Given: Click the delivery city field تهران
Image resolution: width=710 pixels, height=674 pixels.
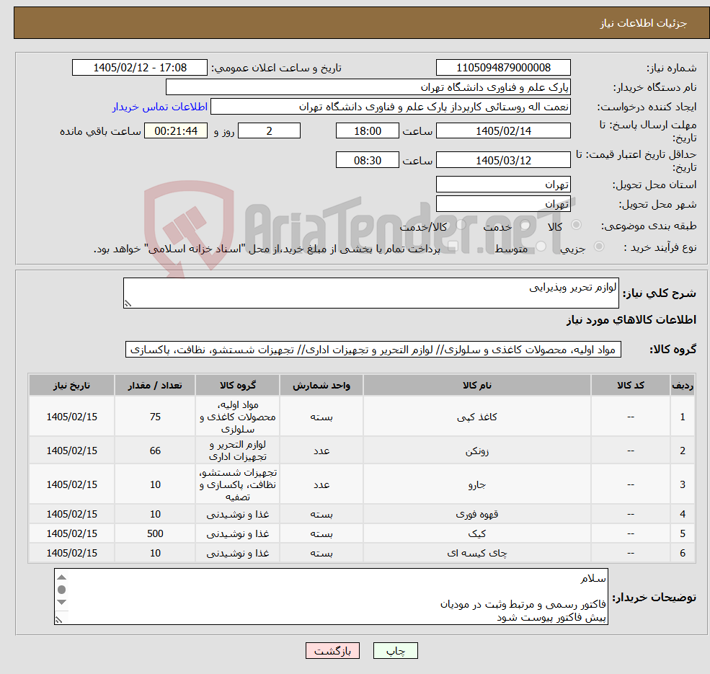Looking at the screenshot, I should pos(503,204).
